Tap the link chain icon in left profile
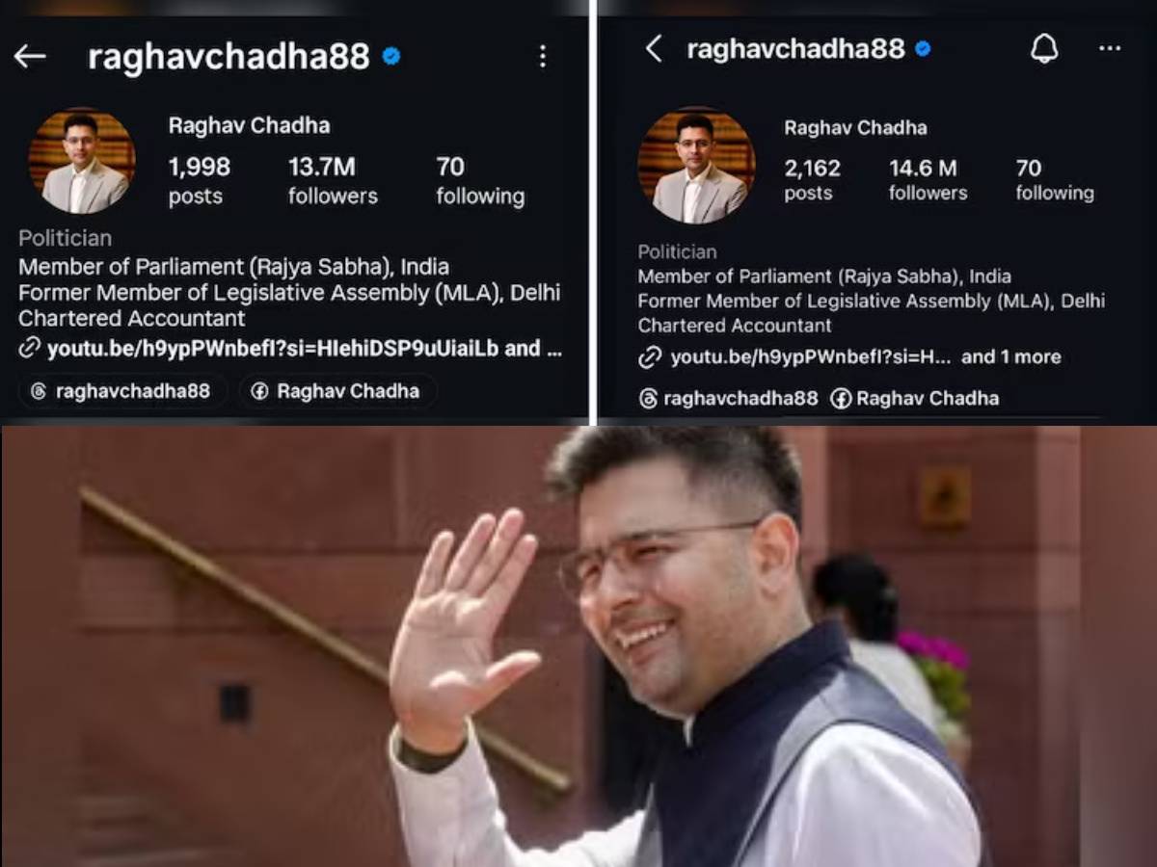 click(30, 348)
